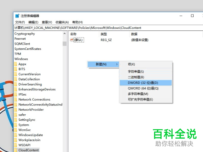Click the WcmSvc folder icon

[16, 130]
